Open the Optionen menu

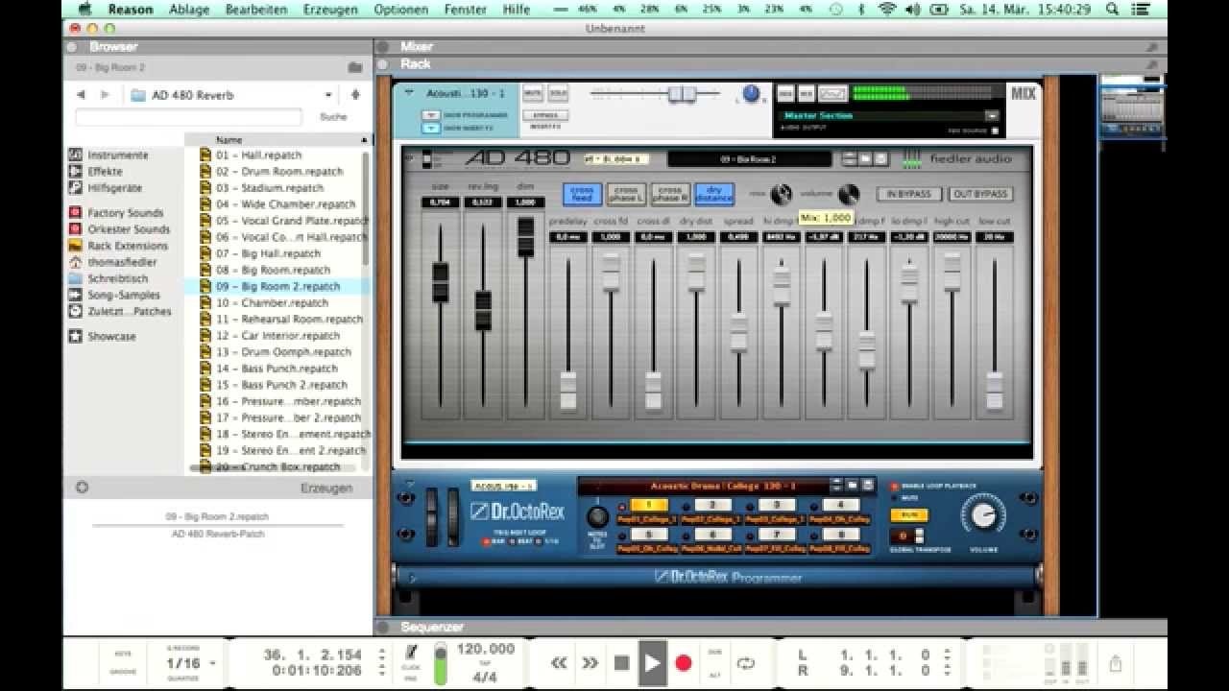tap(401, 9)
